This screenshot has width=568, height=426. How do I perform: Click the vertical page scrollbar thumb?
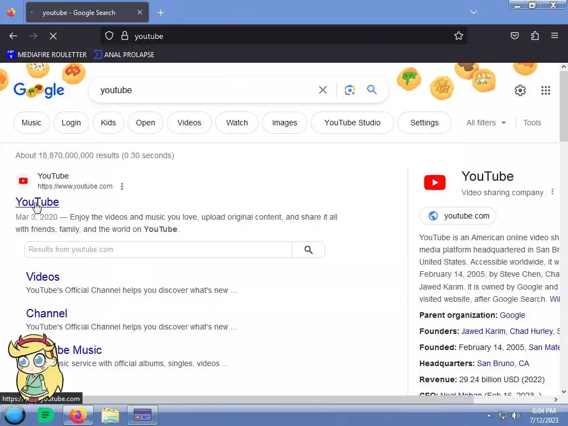pyautogui.click(x=564, y=106)
